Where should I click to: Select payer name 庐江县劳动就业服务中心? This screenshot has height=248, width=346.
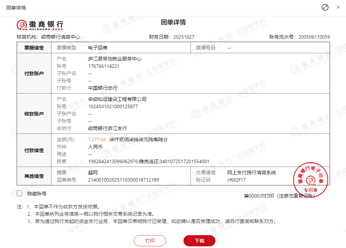coord(115,59)
